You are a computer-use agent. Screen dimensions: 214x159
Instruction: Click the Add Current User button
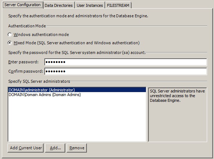tap(26, 148)
